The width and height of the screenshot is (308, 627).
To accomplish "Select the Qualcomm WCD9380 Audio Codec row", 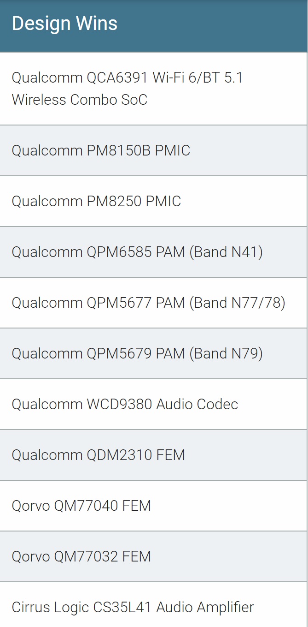I will (x=125, y=404).
